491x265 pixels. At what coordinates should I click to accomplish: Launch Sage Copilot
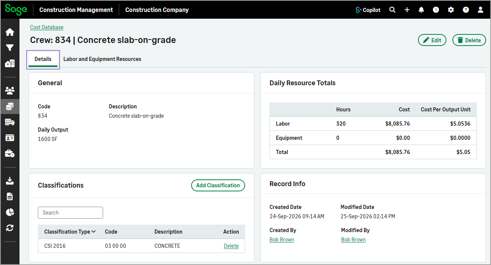tap(368, 10)
